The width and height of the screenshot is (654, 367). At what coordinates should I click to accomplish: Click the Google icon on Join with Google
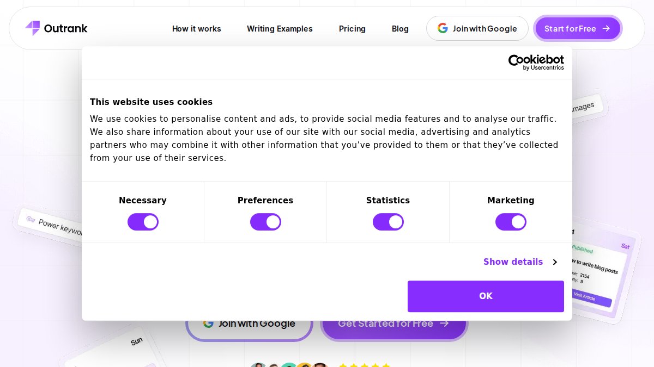443,28
